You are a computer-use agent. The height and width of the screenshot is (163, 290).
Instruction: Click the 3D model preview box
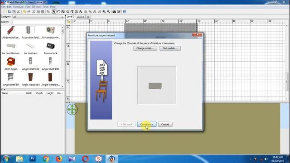point(157,85)
